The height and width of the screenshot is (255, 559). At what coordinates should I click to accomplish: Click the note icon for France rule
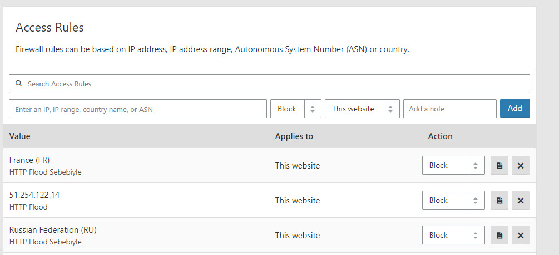point(499,166)
